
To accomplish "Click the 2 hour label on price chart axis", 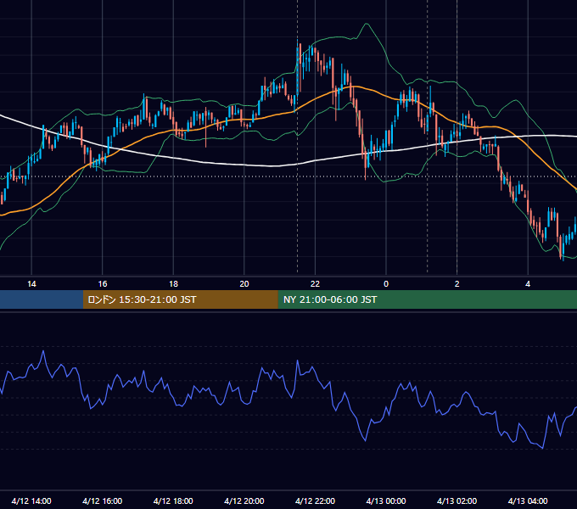I will tap(457, 284).
